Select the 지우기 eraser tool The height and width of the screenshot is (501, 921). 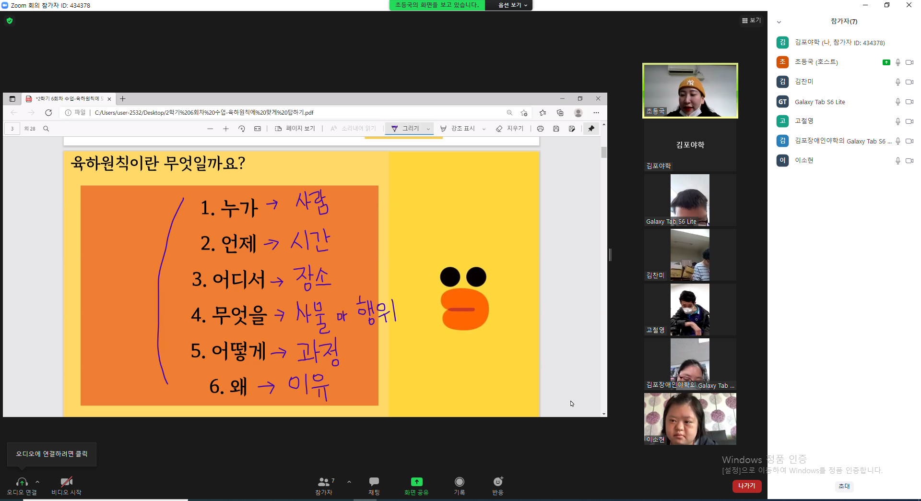[x=509, y=129]
